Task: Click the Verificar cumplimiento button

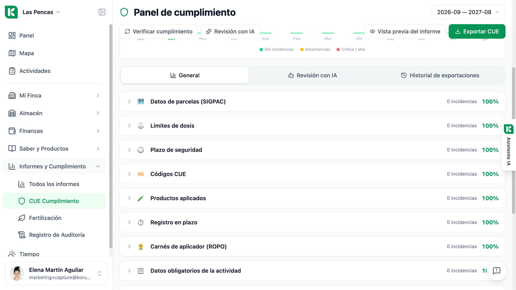Action: click(159, 31)
